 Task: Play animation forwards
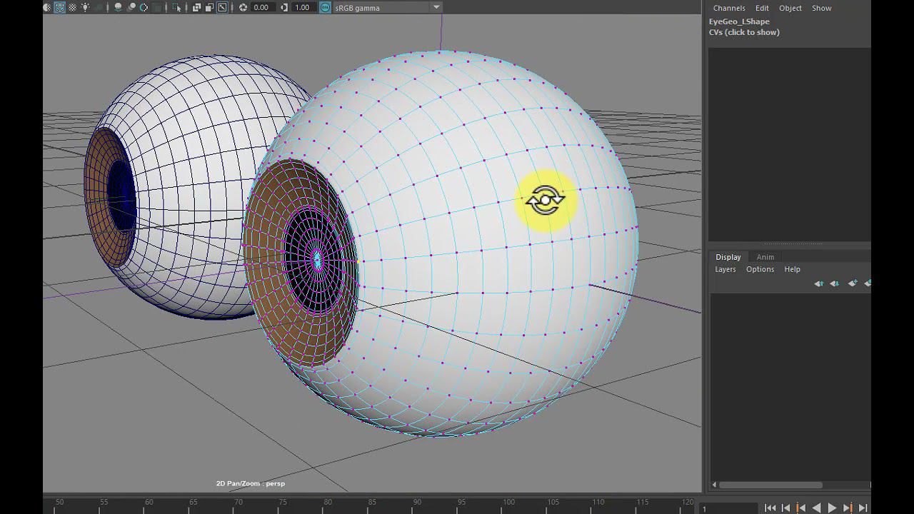[x=832, y=508]
